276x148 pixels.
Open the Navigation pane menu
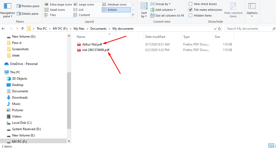coord(8,10)
